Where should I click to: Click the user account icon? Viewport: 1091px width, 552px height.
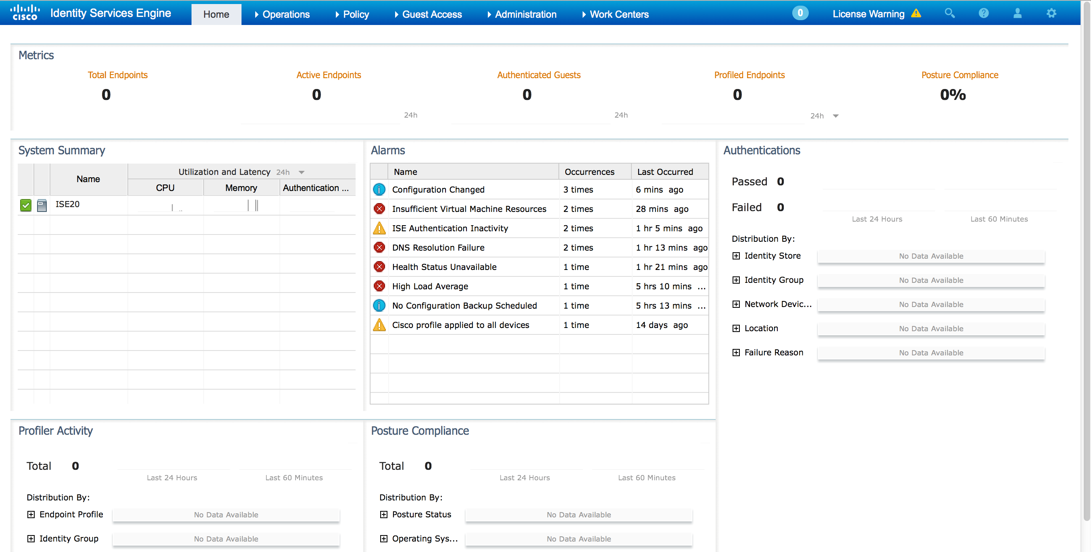click(1017, 14)
